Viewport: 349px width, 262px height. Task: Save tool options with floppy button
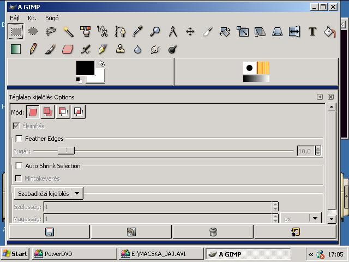(x=50, y=232)
